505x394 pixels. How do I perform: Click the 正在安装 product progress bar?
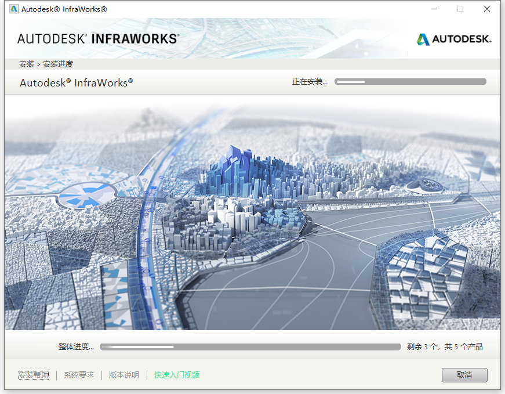pos(410,82)
